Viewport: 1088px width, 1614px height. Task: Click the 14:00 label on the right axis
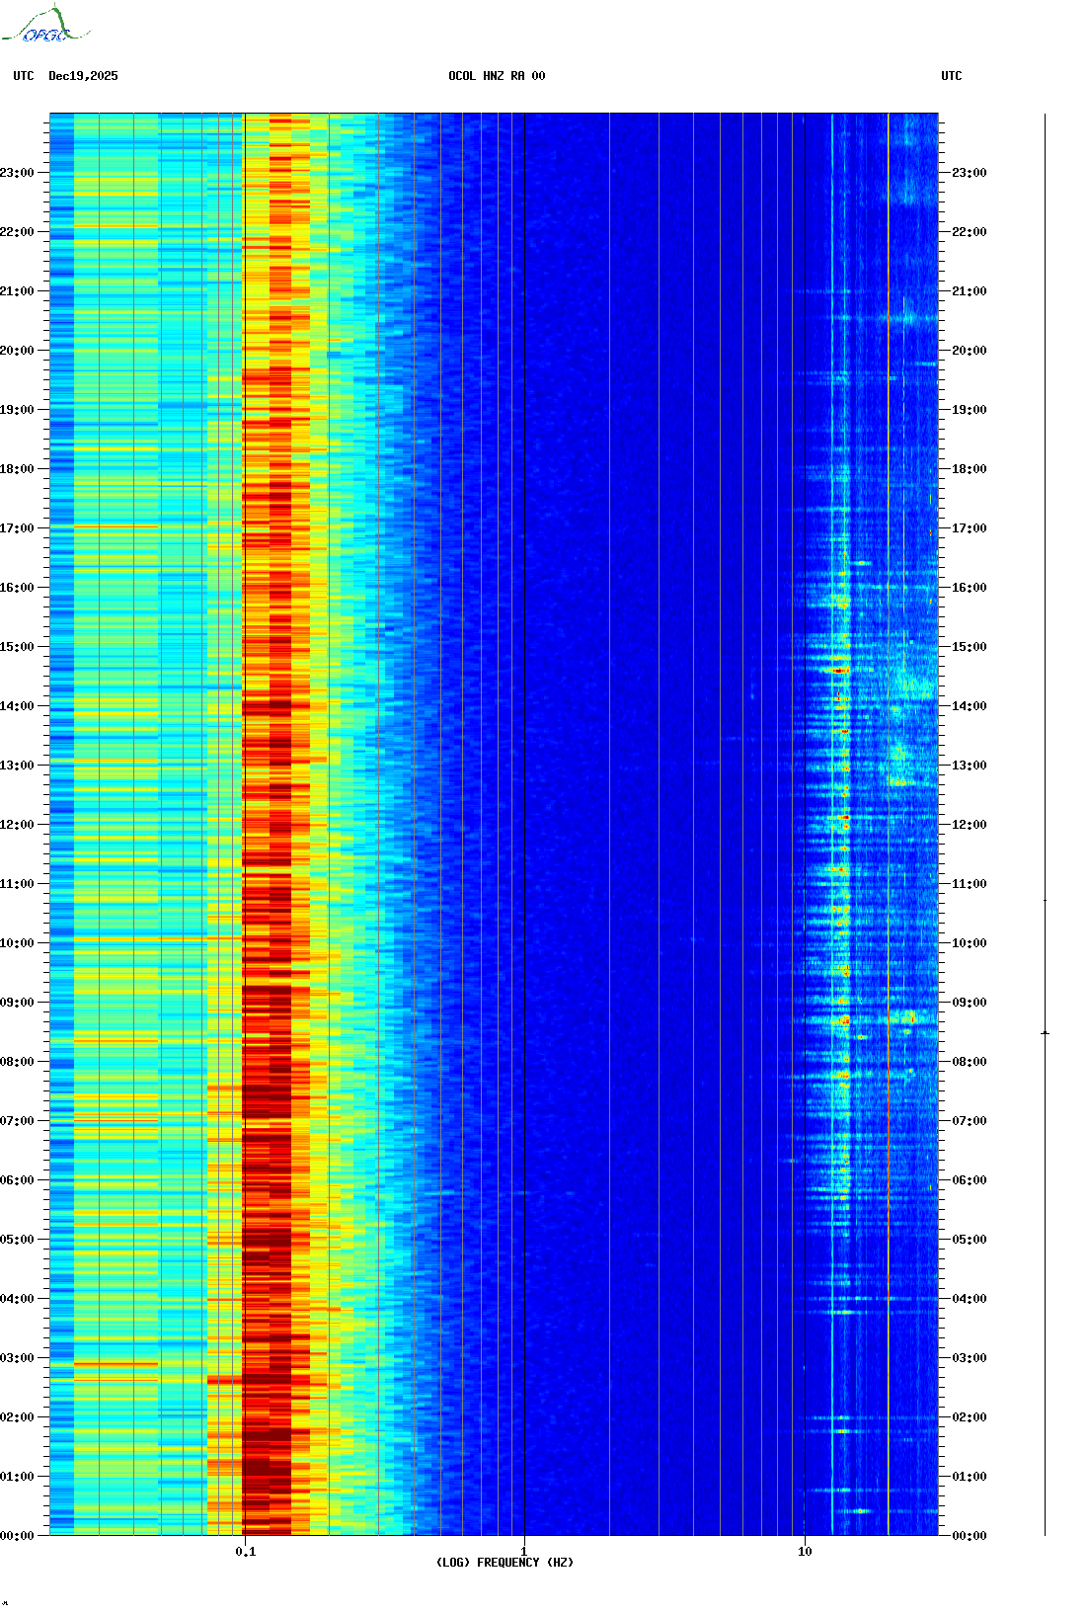970,706
